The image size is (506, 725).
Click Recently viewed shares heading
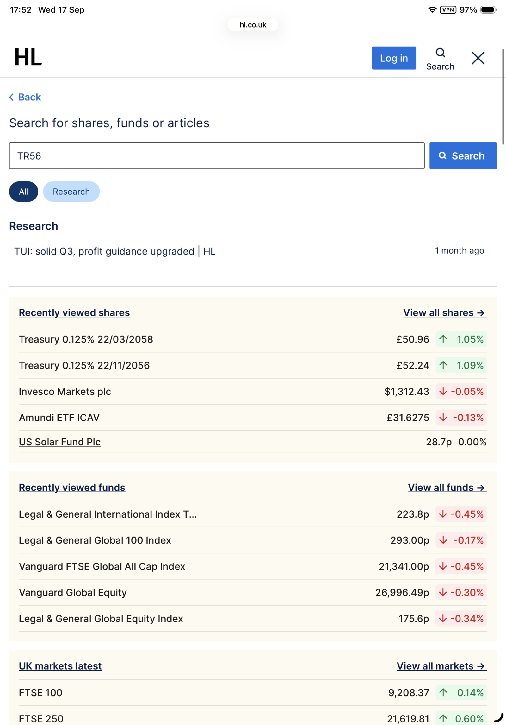point(74,313)
